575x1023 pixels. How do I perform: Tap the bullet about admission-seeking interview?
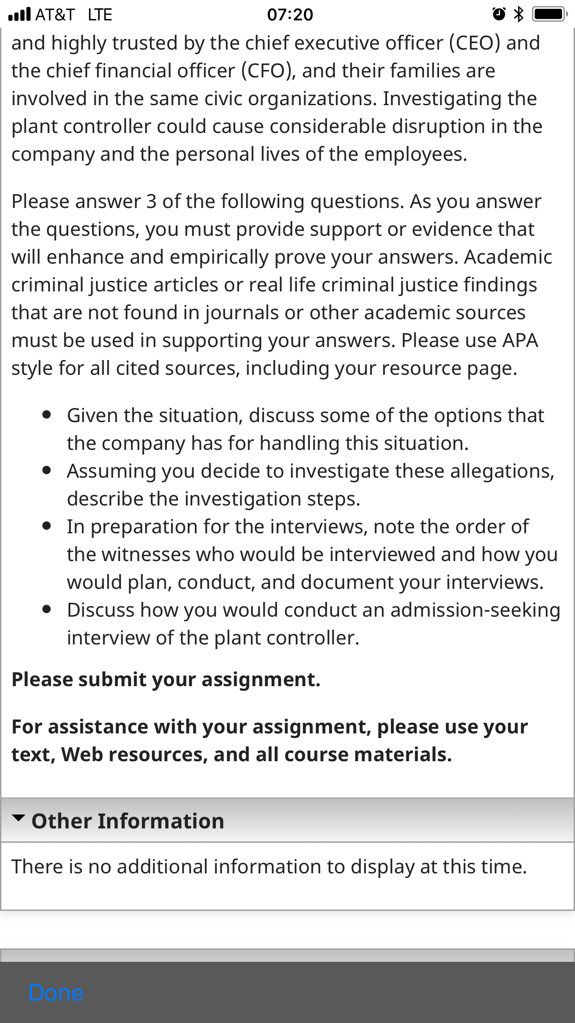313,624
